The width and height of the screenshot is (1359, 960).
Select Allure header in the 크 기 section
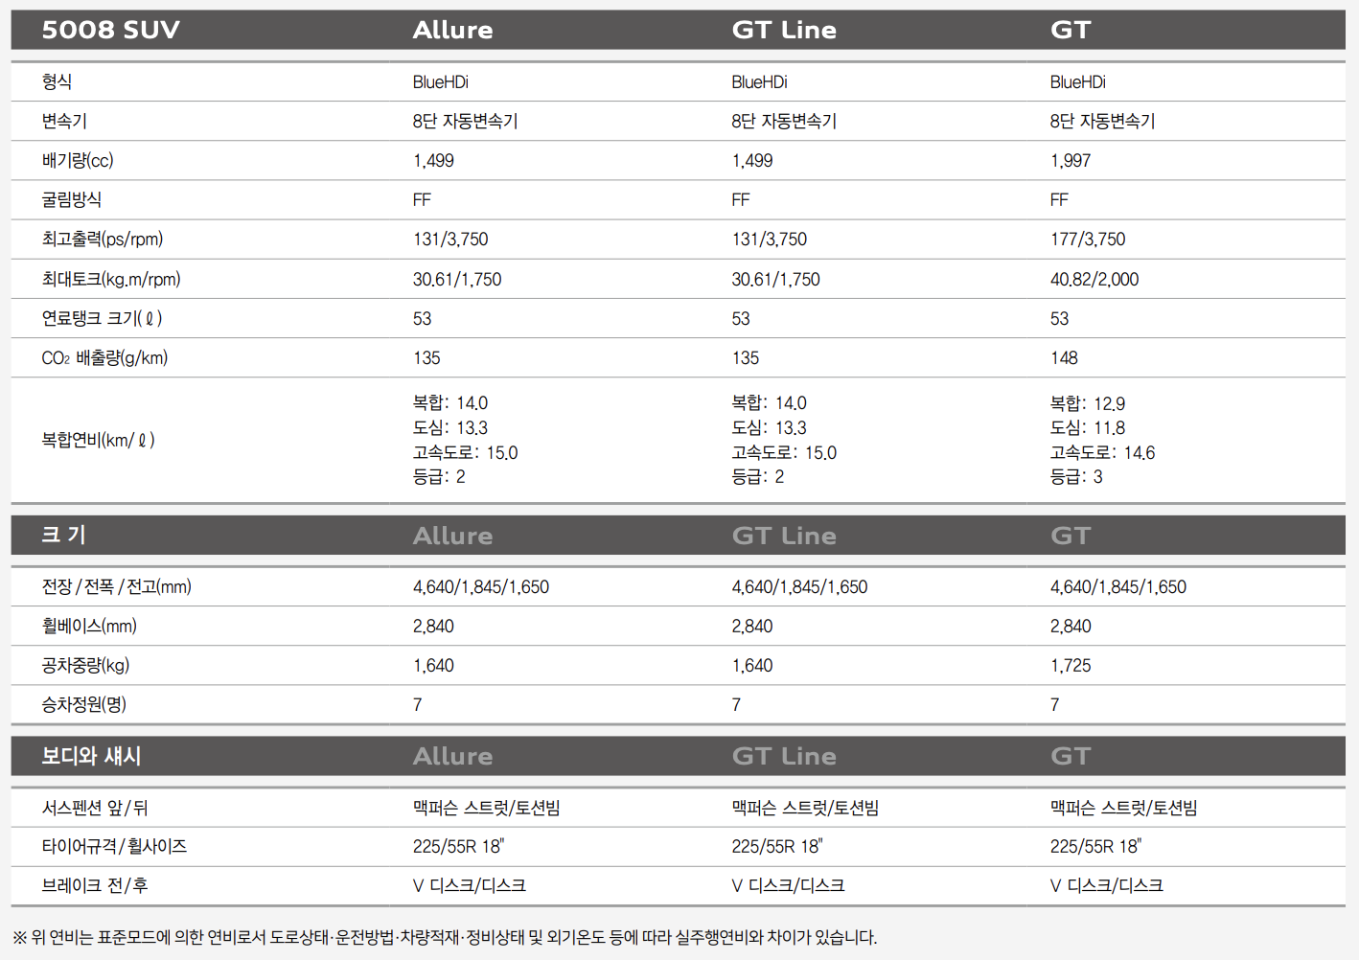click(452, 536)
